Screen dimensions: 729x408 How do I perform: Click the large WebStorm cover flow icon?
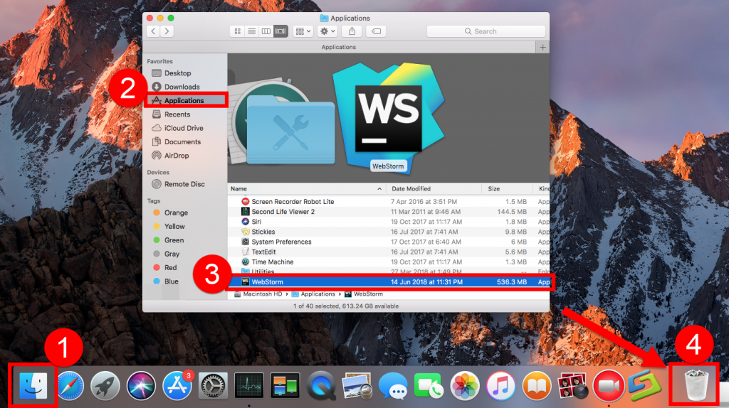(387, 114)
